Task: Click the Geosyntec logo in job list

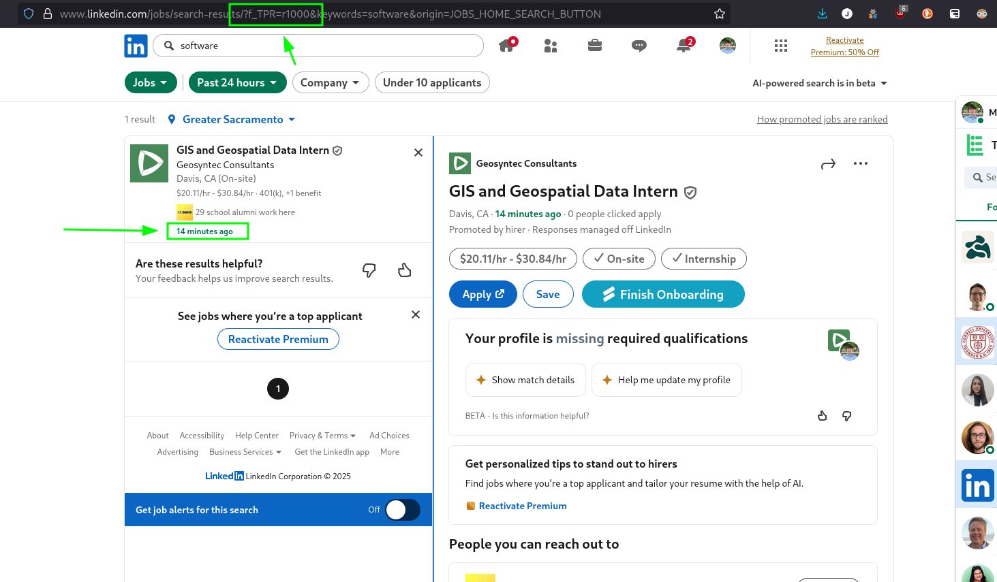Action: (x=149, y=163)
